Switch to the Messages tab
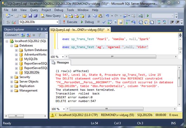This screenshot has height=128, width=186. 61,62
